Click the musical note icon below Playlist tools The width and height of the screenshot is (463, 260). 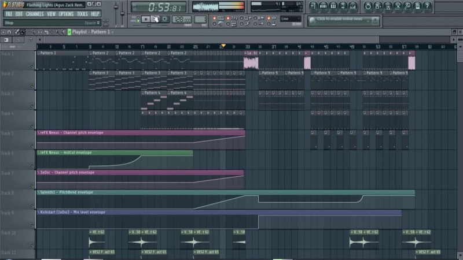[30, 40]
